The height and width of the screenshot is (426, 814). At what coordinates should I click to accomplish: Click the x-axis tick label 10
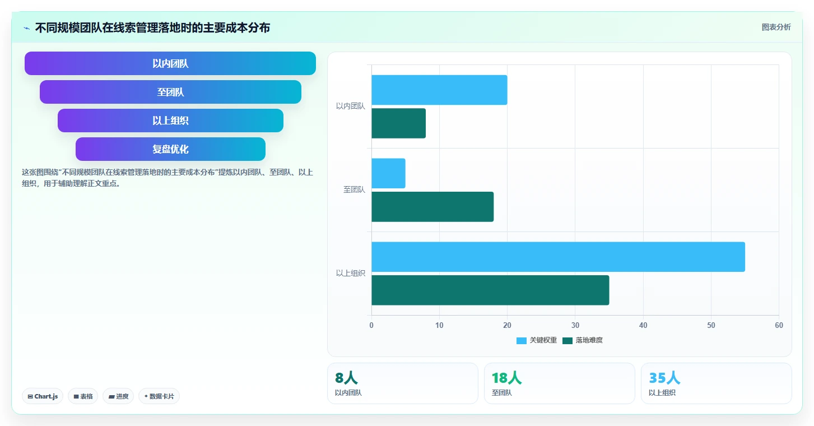[x=439, y=325]
